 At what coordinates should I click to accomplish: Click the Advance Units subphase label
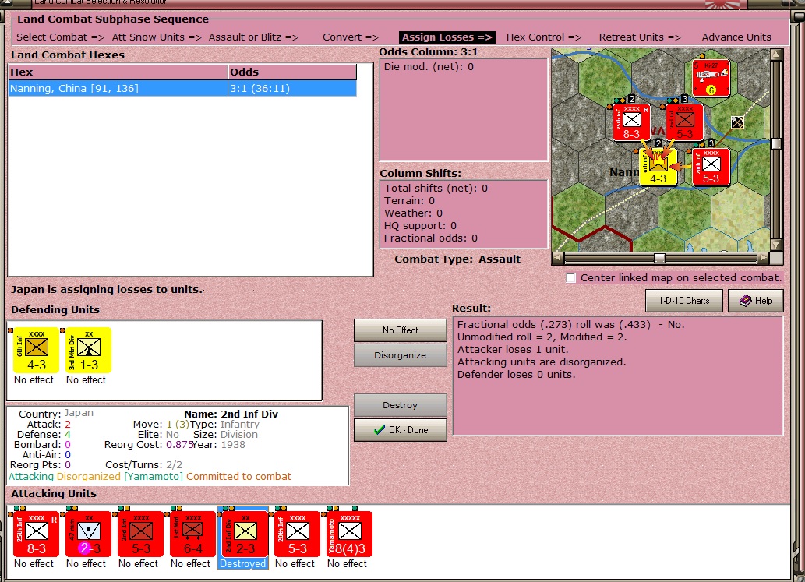736,37
